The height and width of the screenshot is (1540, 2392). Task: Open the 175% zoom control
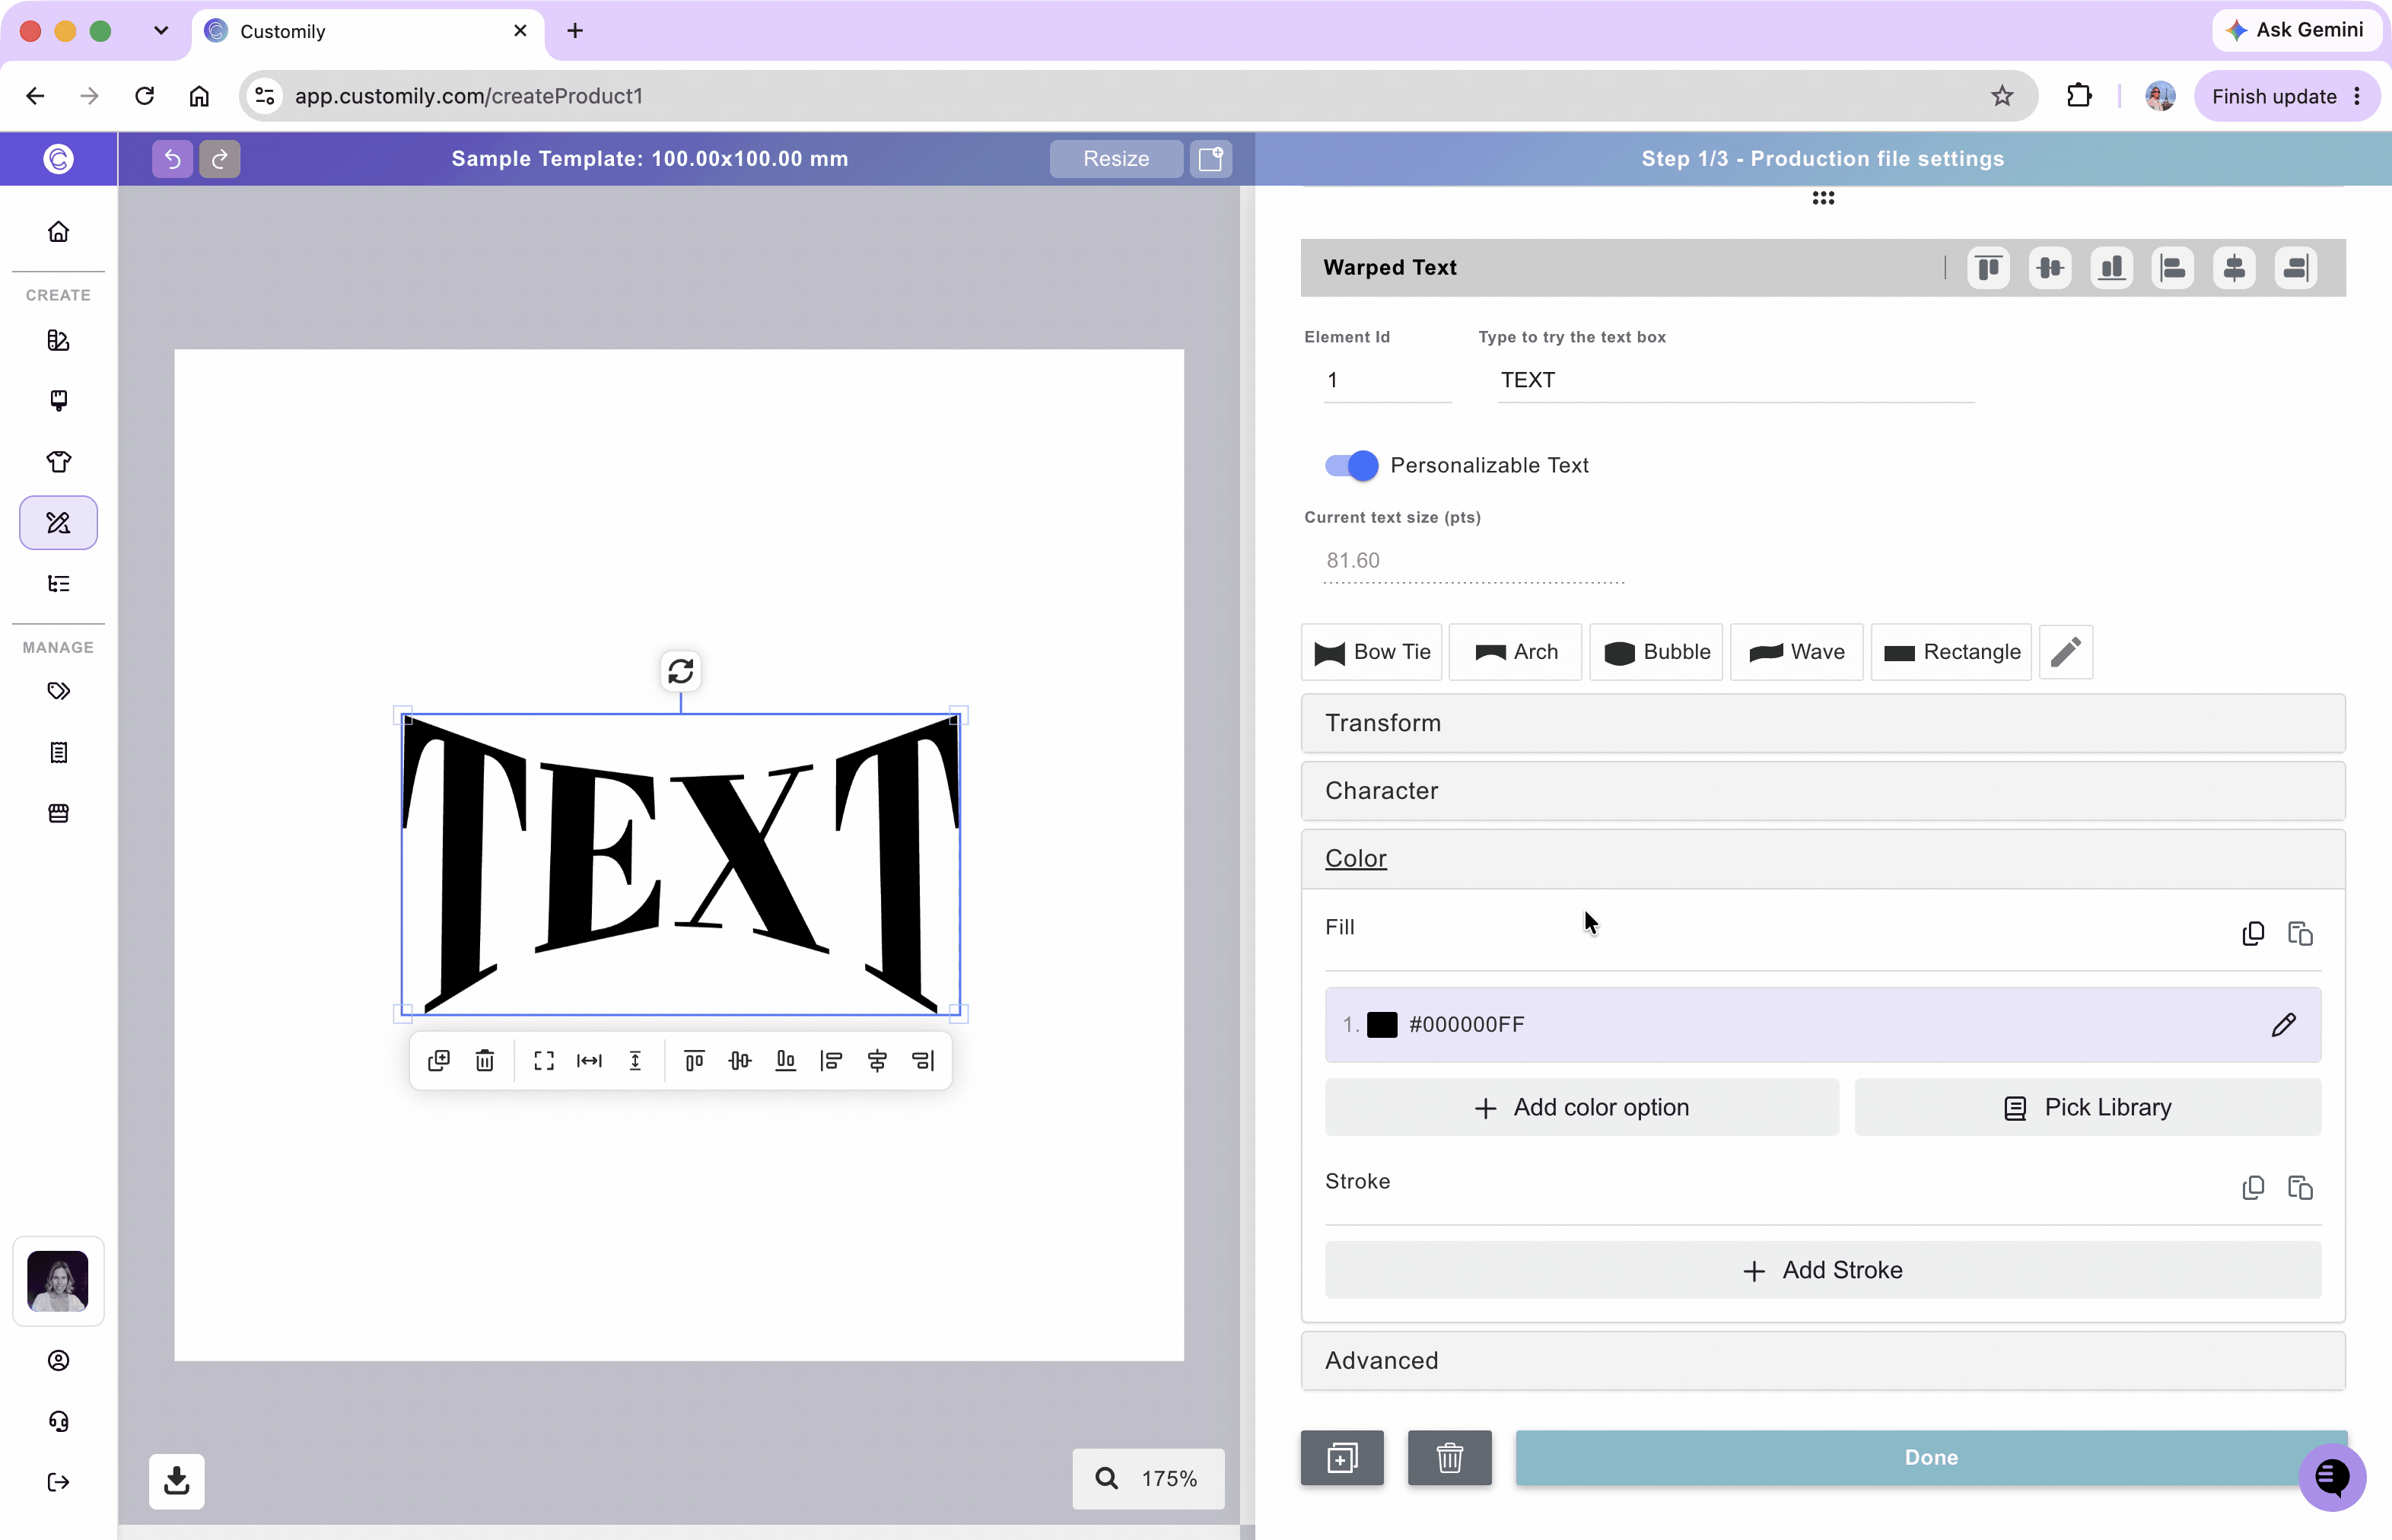pos(1148,1479)
